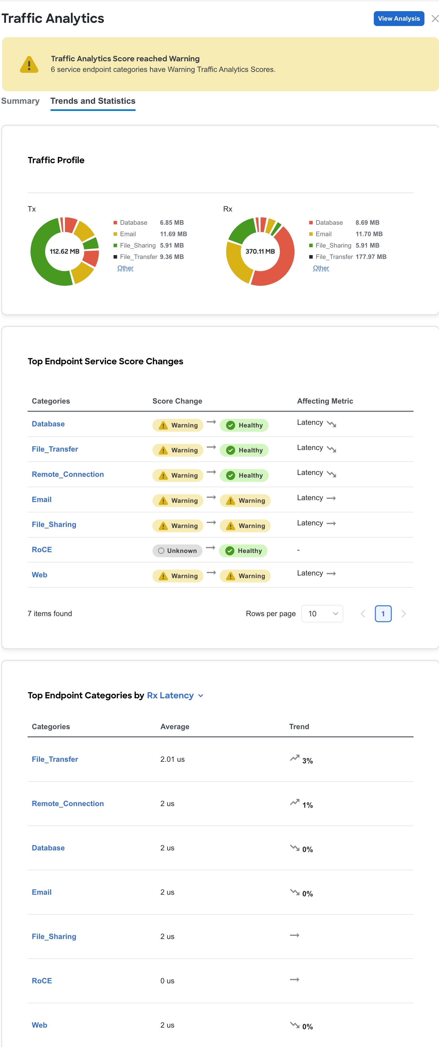Screen dimensions: 439x1047
Task: Click Email yellow swatch in Tx legend
Action: [x=115, y=234]
